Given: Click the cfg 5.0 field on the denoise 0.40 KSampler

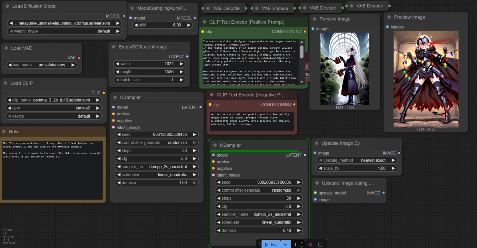Looking at the screenshot, I should [x=259, y=206].
